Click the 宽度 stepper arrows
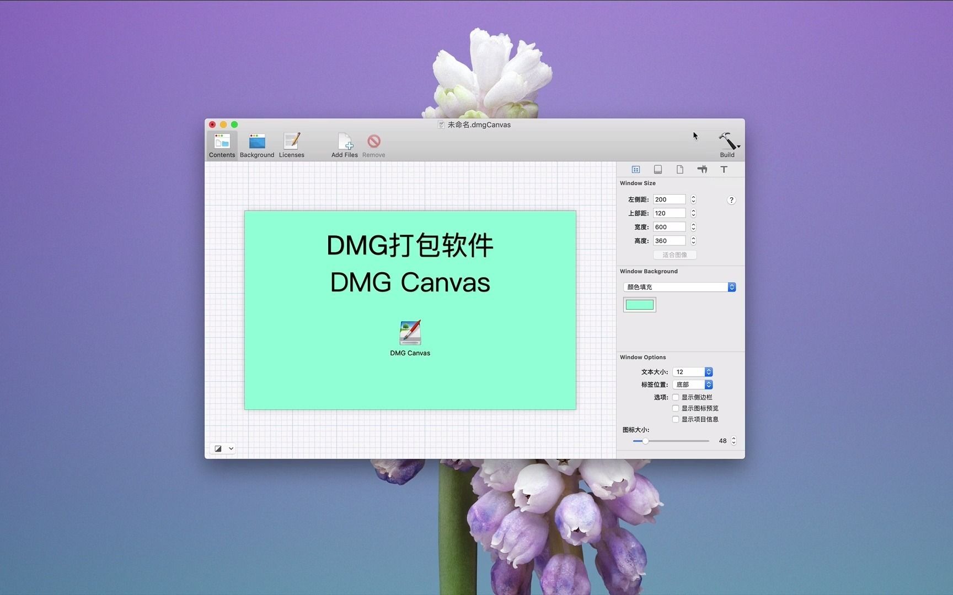Image resolution: width=953 pixels, height=595 pixels. pyautogui.click(x=693, y=227)
